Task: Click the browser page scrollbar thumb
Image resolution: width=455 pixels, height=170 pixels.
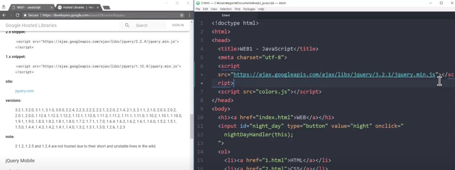Action: pyautogui.click(x=191, y=126)
